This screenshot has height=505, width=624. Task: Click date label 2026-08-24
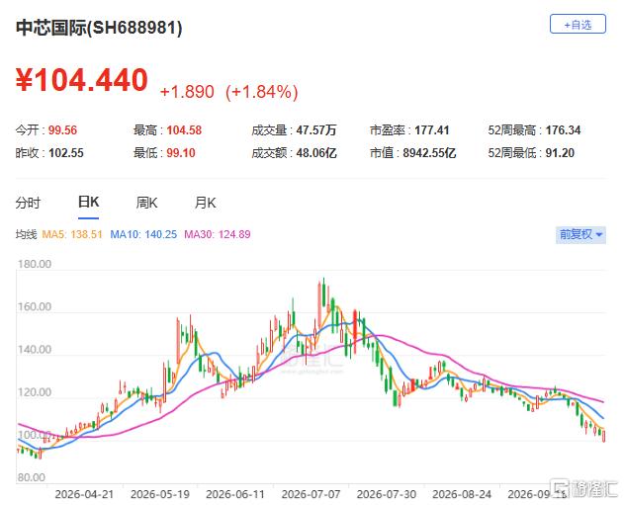click(x=462, y=494)
